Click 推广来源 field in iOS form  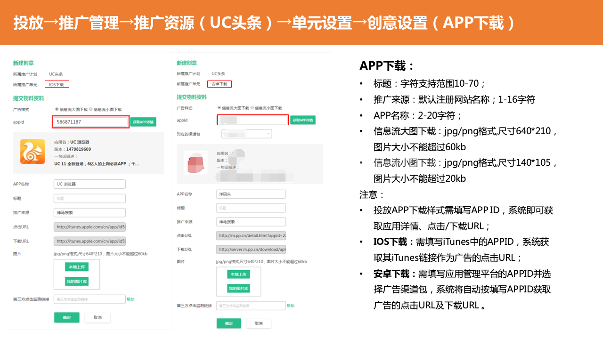(90, 212)
